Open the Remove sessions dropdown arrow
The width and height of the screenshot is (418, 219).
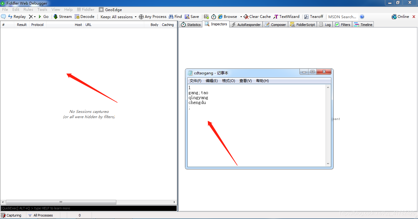pos(35,17)
